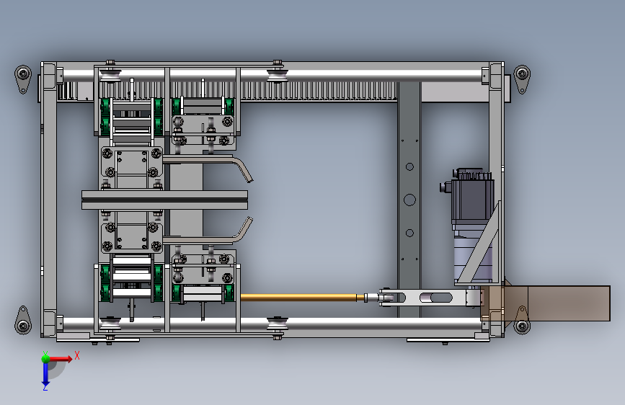Select the bottom-right V-groove roller wheel
Viewport: 625px width, 405px height.
pyautogui.click(x=278, y=324)
